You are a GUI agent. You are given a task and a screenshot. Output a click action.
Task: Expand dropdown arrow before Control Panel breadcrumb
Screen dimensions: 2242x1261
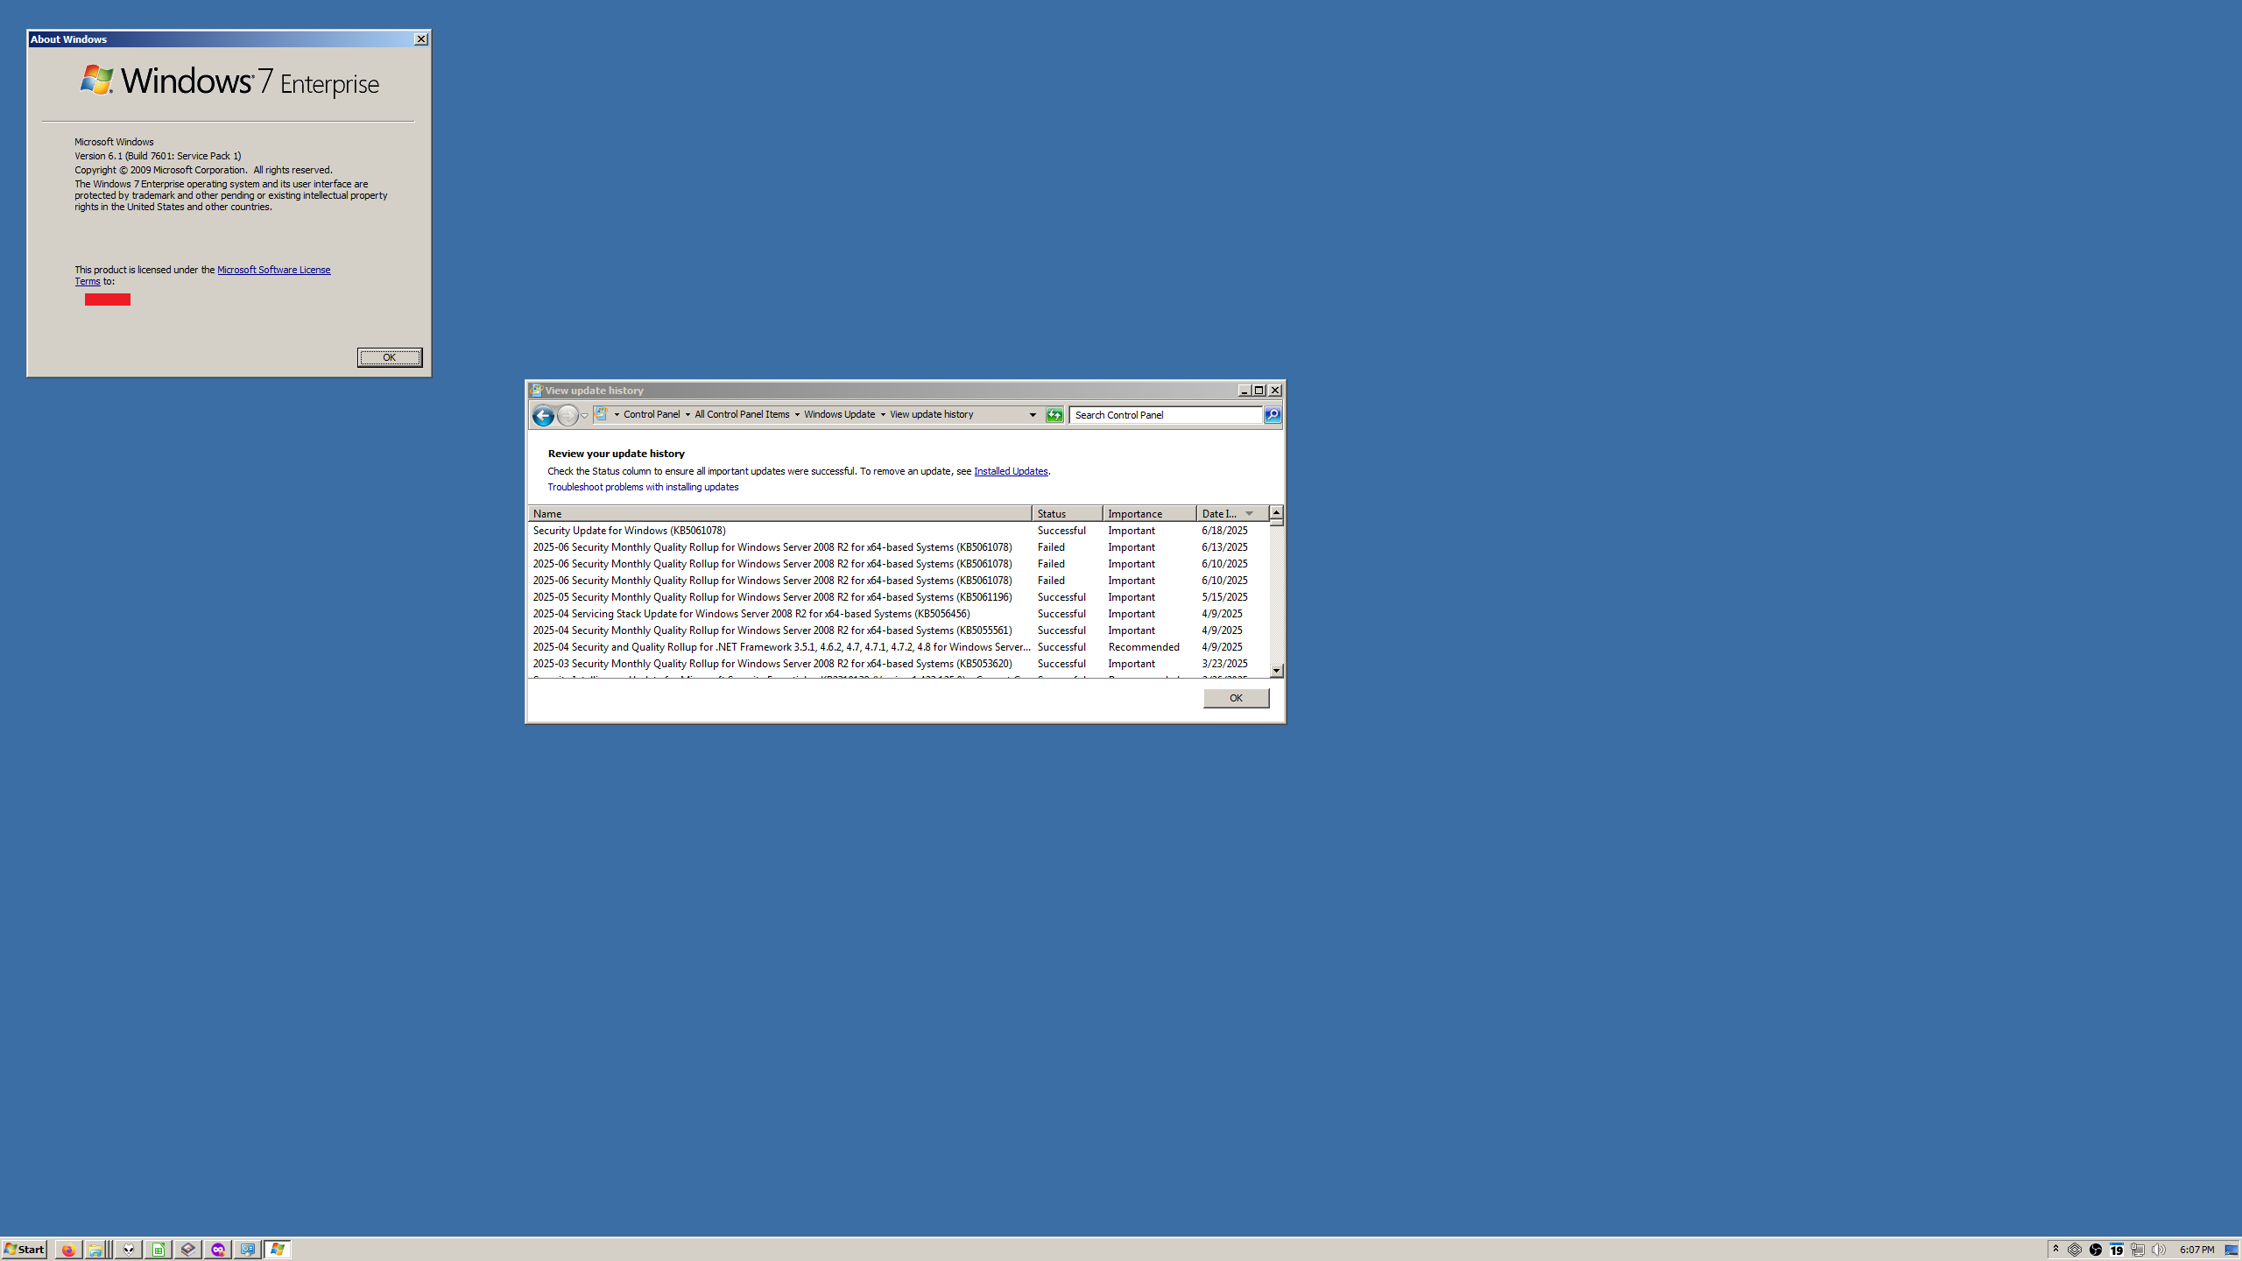[617, 415]
